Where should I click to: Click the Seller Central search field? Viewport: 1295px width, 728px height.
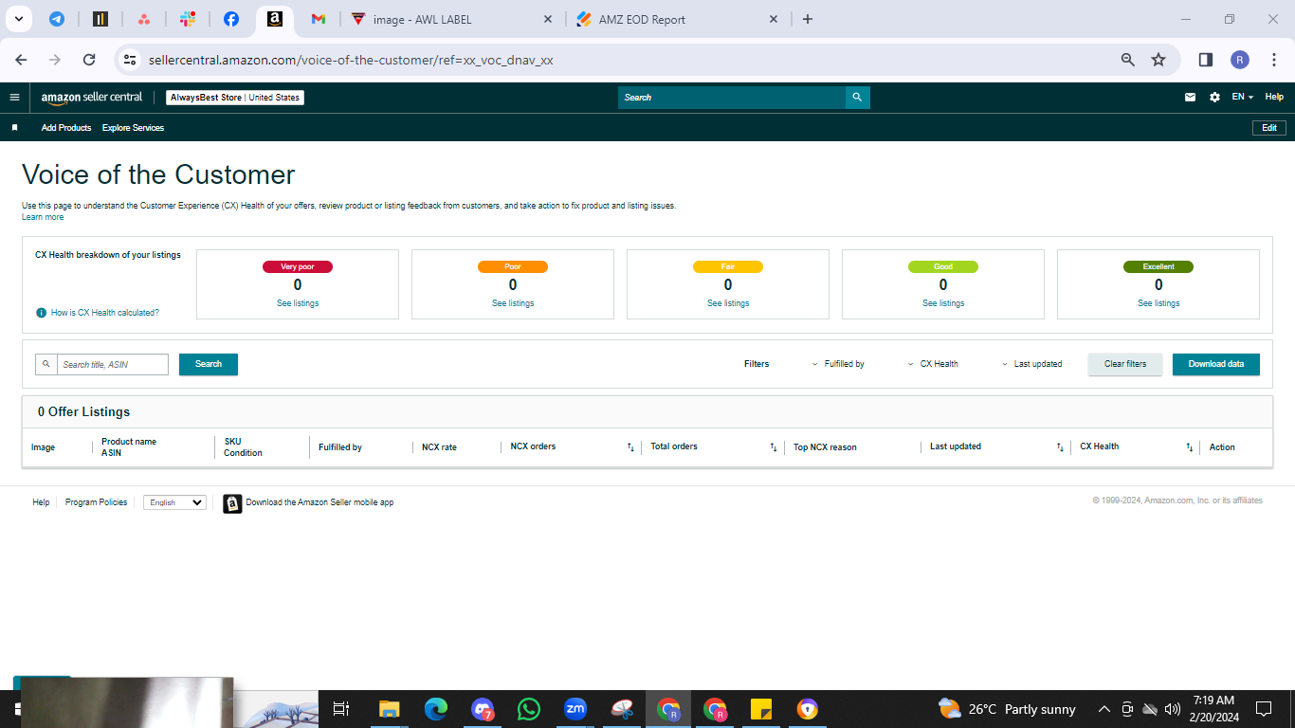732,98
